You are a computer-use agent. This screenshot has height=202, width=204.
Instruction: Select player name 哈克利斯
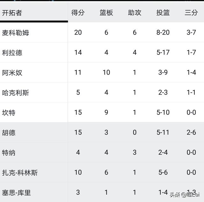coord(16,93)
